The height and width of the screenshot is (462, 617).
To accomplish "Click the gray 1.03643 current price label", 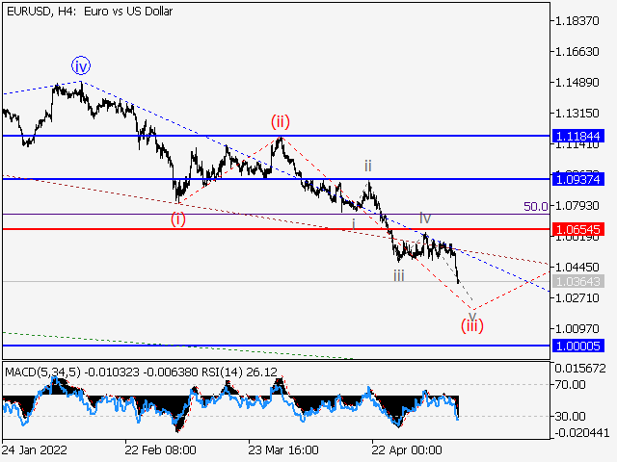I will (578, 281).
